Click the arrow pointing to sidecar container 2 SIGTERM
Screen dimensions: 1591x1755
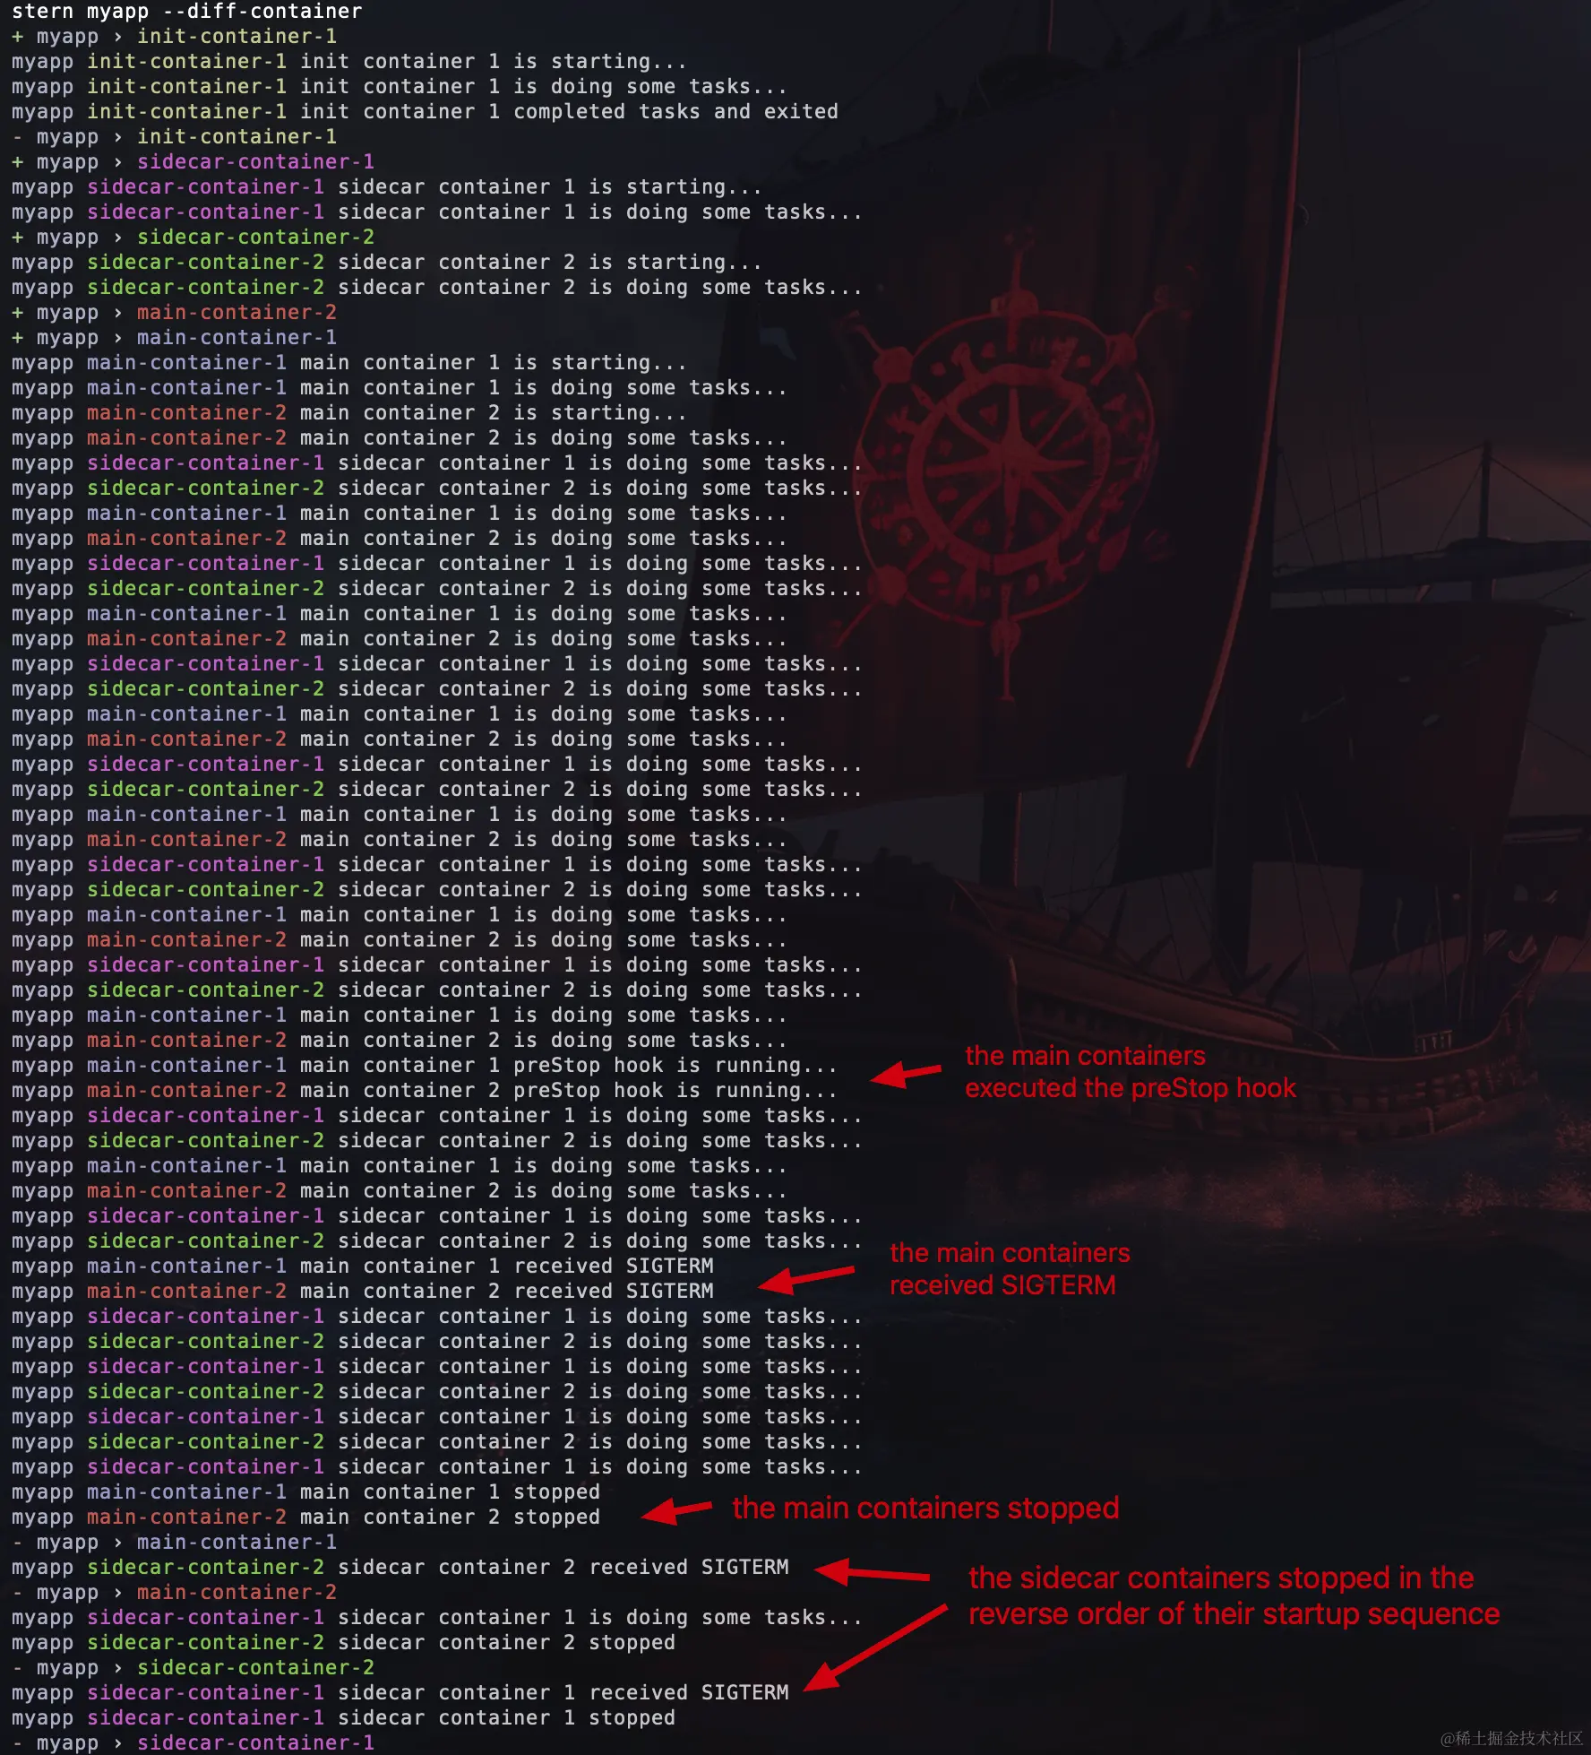(872, 1572)
